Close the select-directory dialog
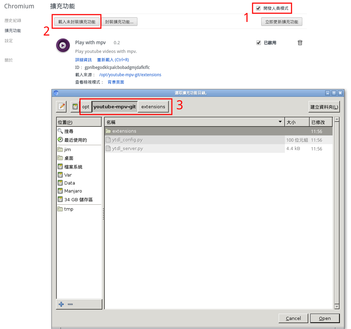Screen dimensions: 351x329 click(340, 93)
